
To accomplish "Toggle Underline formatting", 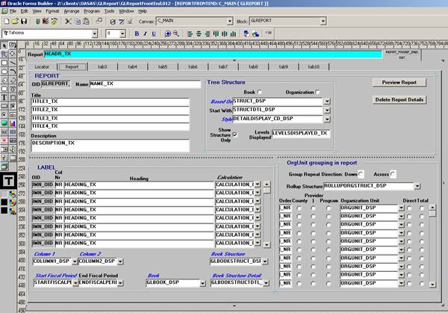I will point(154,34).
